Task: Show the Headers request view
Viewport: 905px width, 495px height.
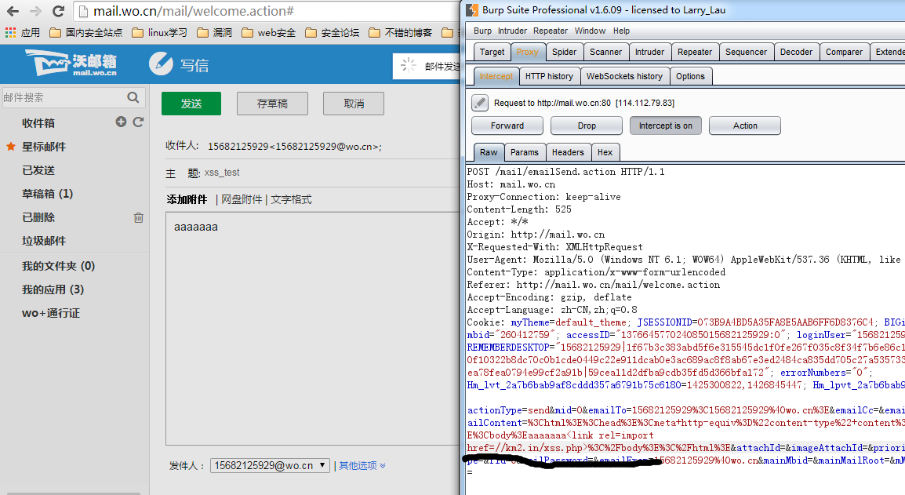Action: tap(568, 152)
